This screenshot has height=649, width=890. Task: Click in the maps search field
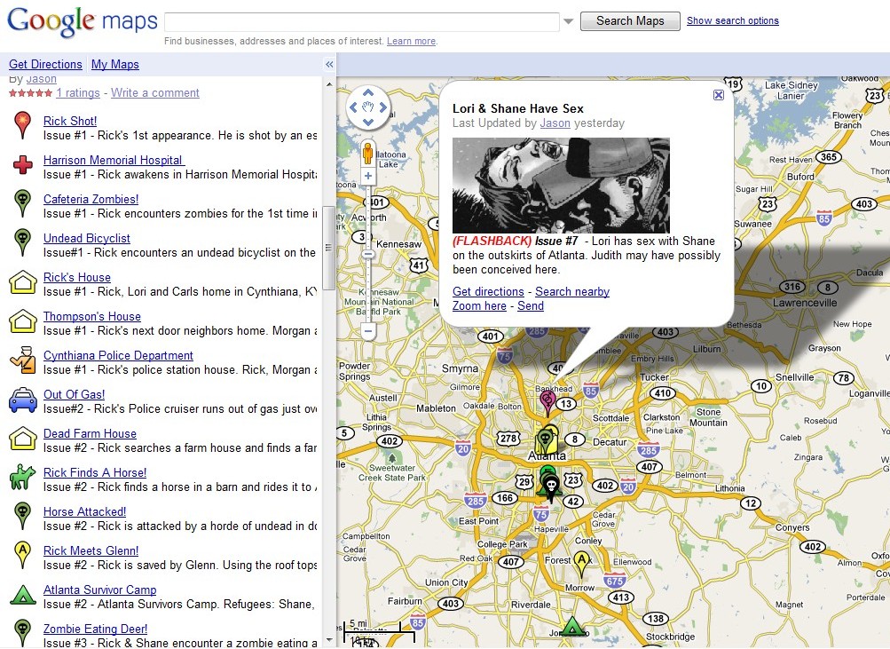[x=362, y=21]
